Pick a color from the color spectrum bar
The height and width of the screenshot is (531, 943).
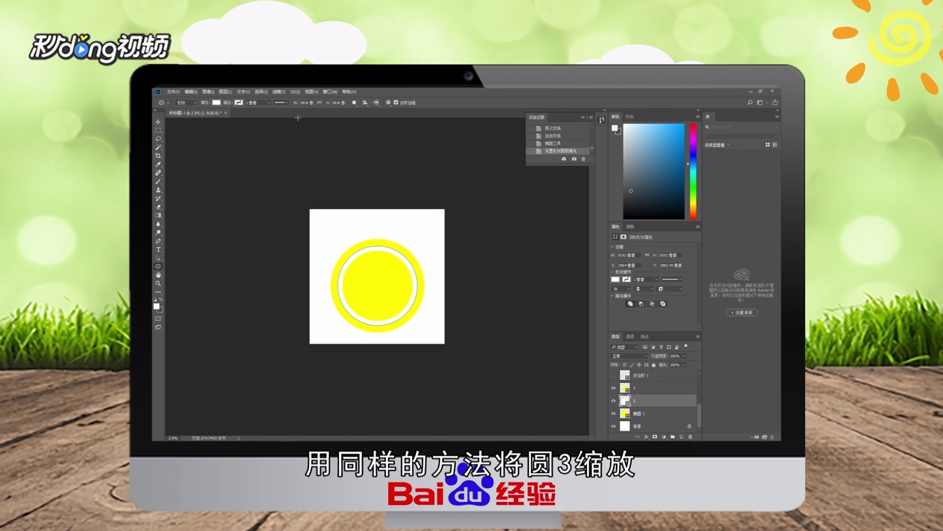(692, 171)
